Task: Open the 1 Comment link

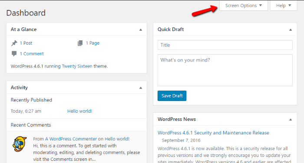Action: 32,54
